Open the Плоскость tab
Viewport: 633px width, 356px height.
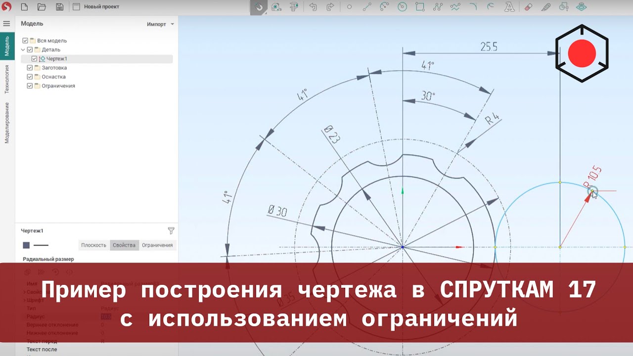94,245
